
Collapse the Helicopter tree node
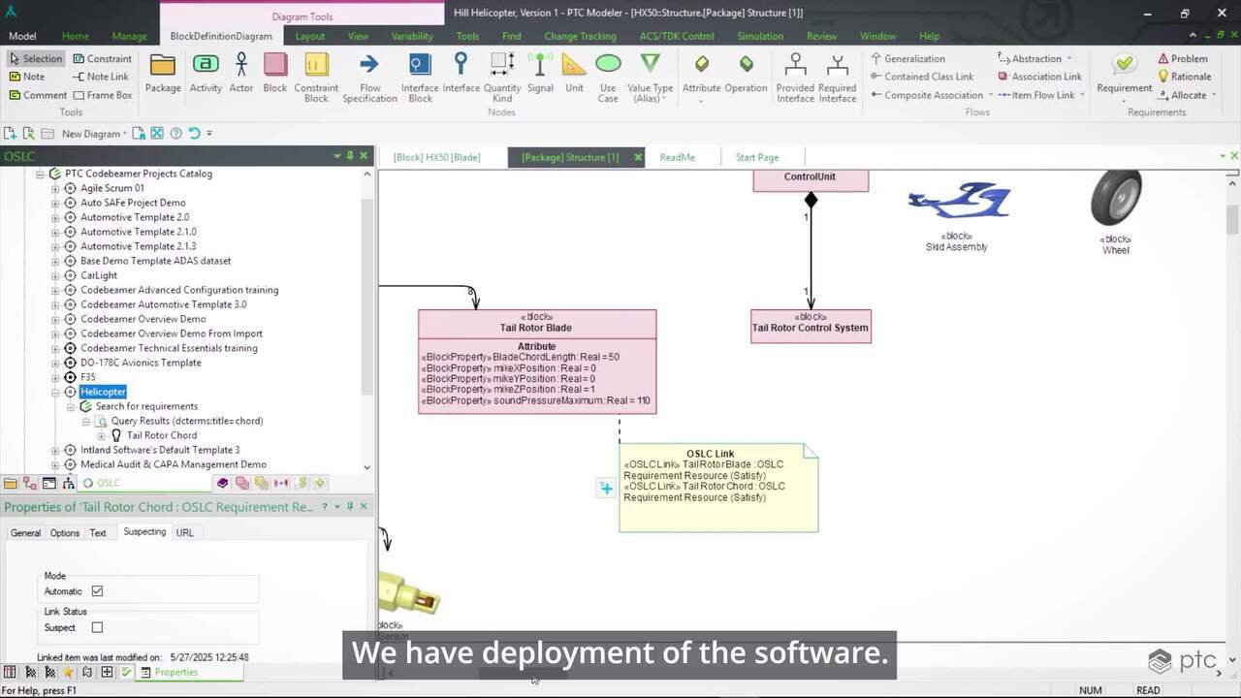pos(55,392)
